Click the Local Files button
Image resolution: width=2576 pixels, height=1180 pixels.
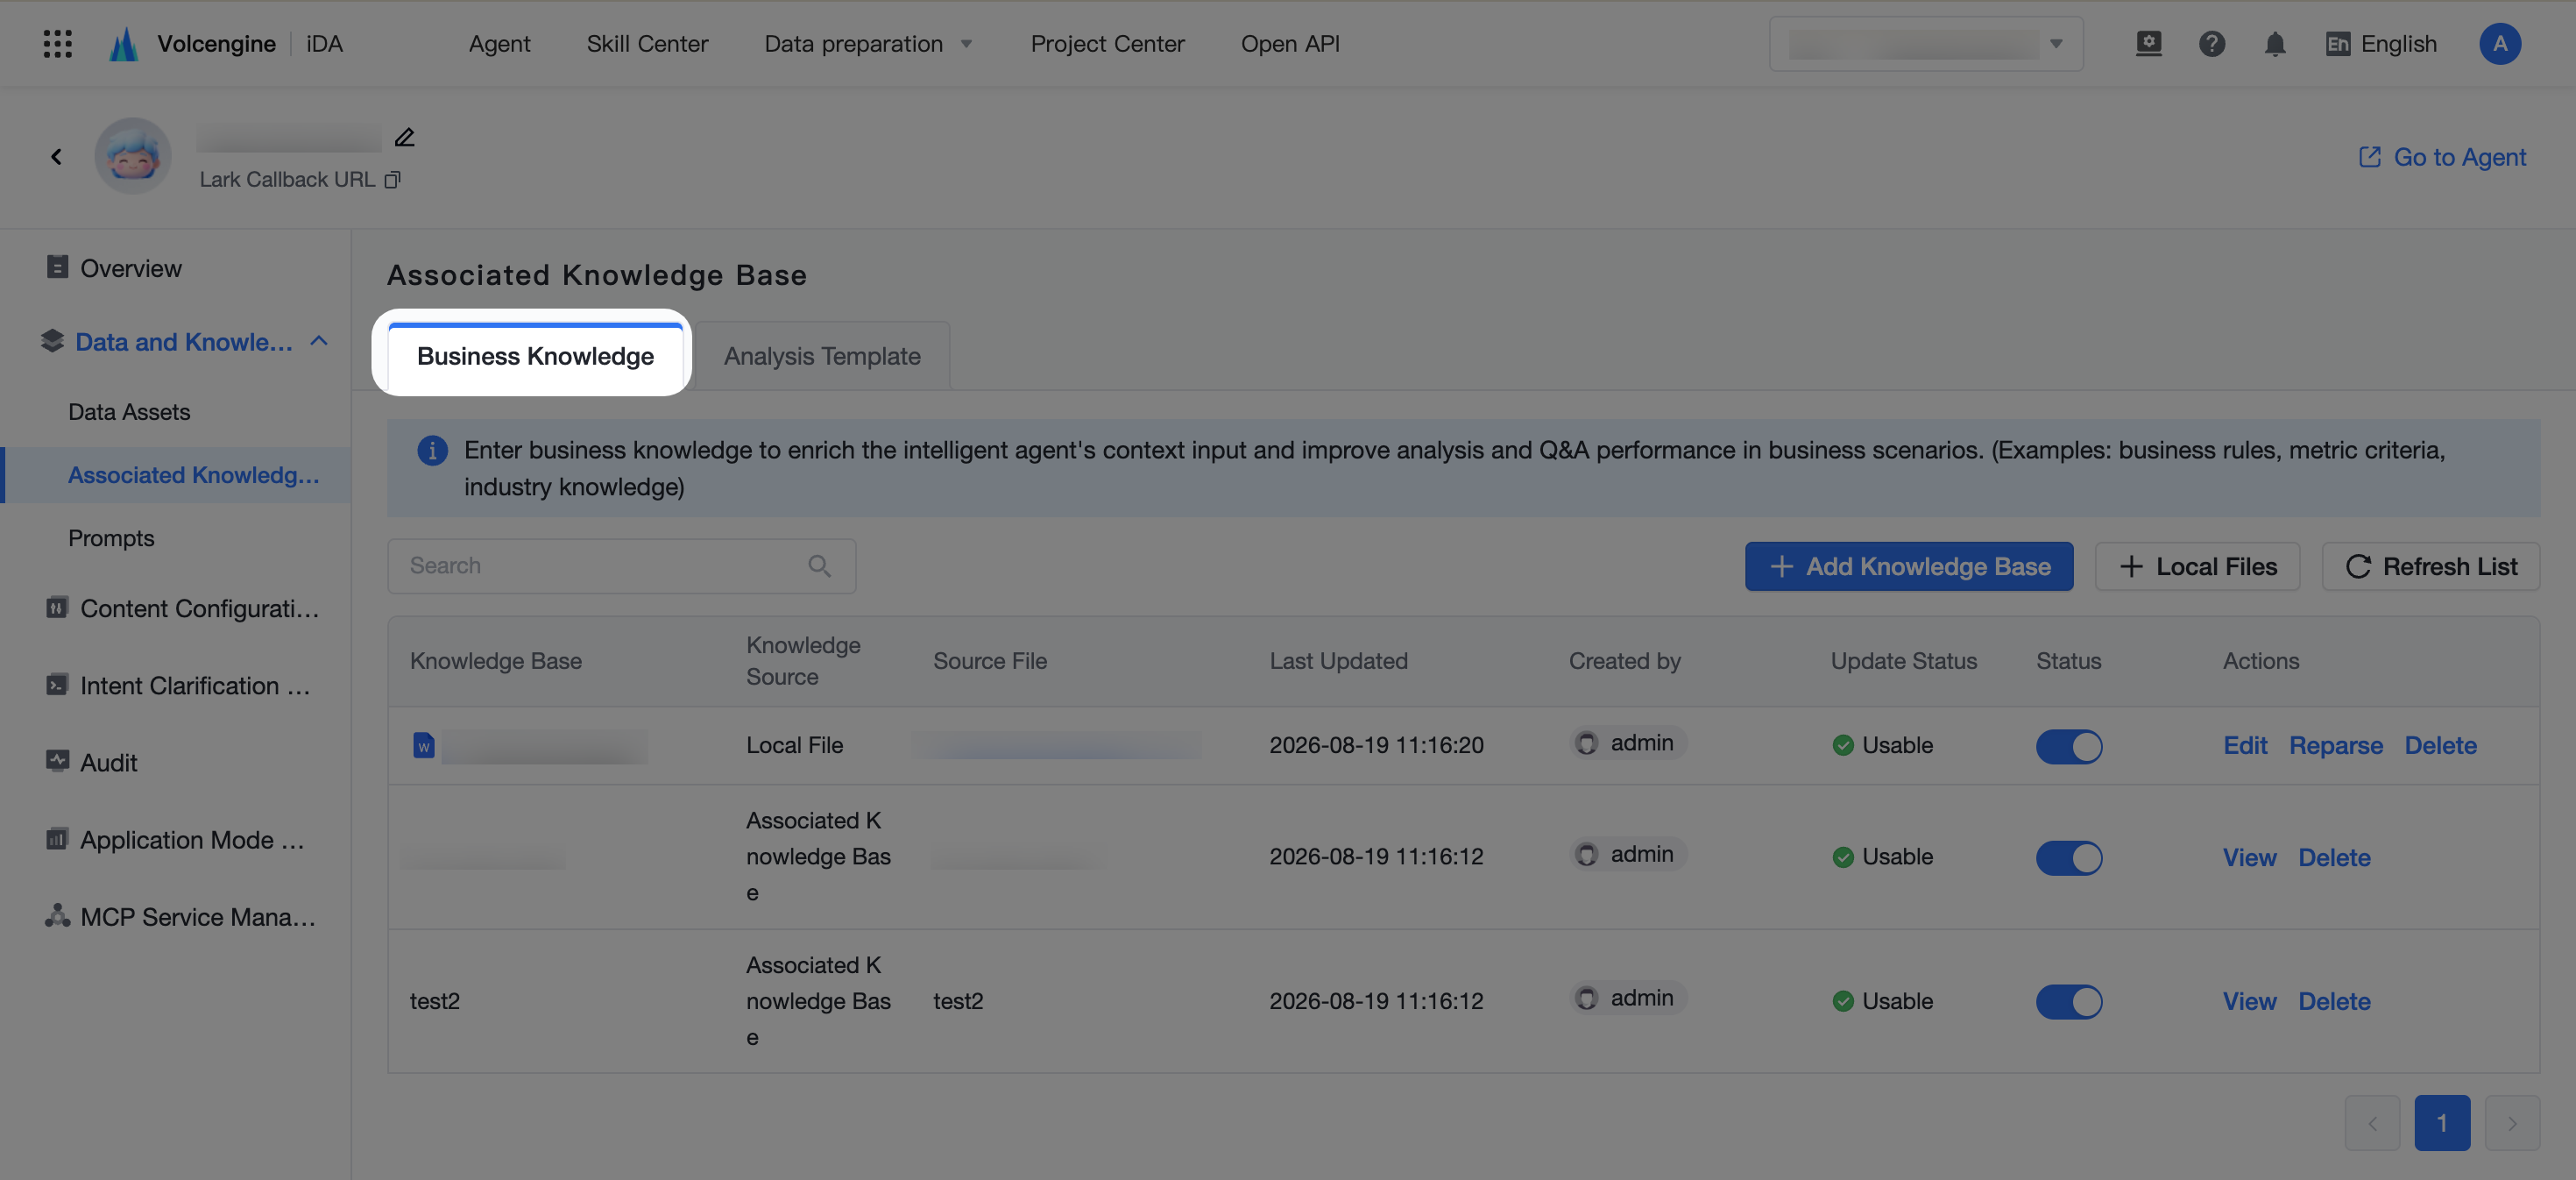tap(2197, 566)
